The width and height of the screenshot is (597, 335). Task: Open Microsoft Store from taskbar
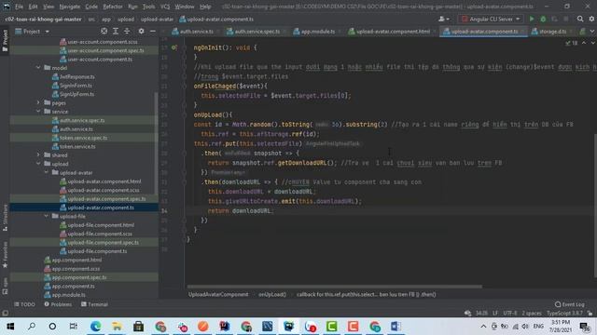click(139, 327)
